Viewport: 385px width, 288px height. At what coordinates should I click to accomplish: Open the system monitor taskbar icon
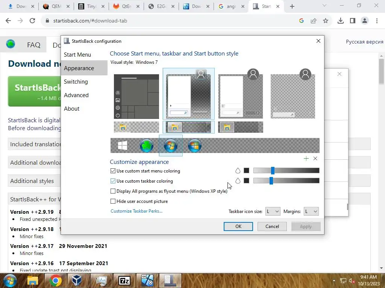[101, 280]
